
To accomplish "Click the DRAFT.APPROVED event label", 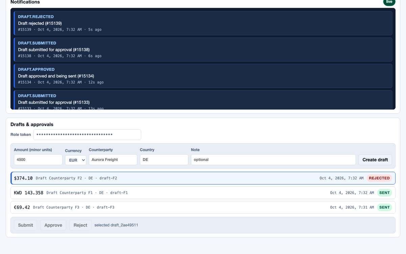I will click(37, 69).
